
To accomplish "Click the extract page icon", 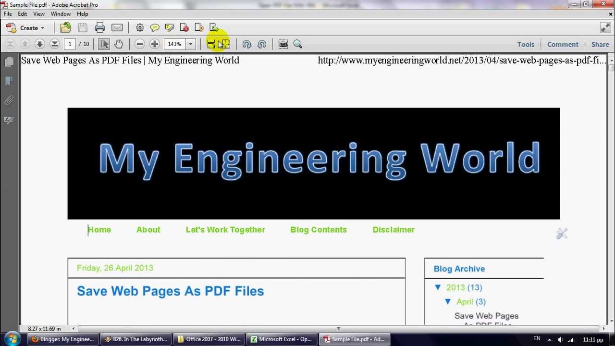I will pos(199,28).
